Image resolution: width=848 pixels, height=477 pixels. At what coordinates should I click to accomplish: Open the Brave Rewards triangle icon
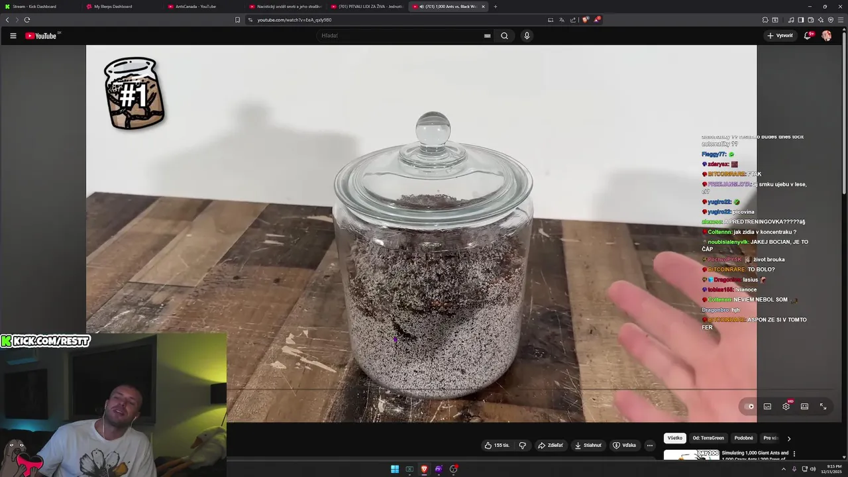tap(597, 20)
